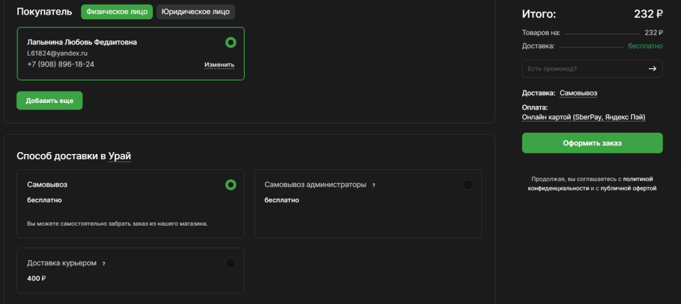Click the 400 ₽ courier delivery price
The image size is (681, 304).
pos(37,279)
